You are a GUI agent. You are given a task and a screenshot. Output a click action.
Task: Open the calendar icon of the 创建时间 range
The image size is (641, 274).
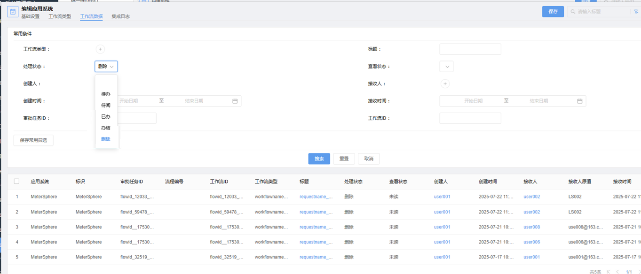pyautogui.click(x=235, y=101)
